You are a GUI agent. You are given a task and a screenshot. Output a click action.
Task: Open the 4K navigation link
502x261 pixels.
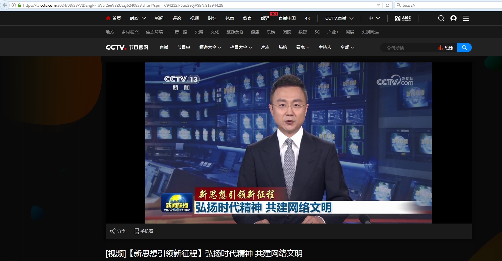(x=308, y=18)
